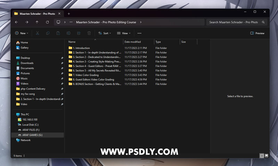The height and width of the screenshot is (166, 278).
Task: Click the Refresh icon in navigation bar
Action: 47,22
